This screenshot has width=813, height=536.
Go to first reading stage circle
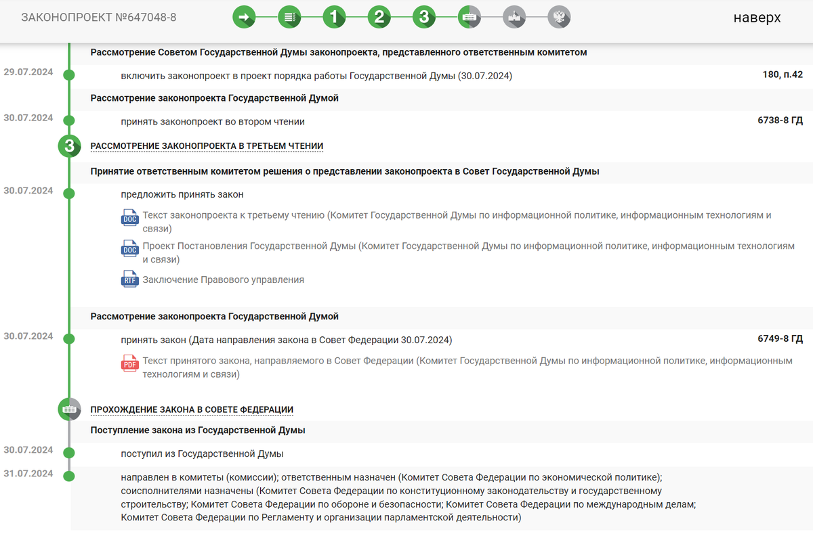click(x=334, y=18)
